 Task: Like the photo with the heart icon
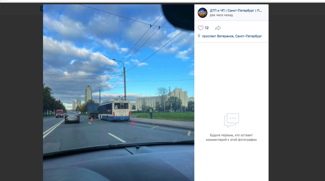pyautogui.click(x=200, y=28)
